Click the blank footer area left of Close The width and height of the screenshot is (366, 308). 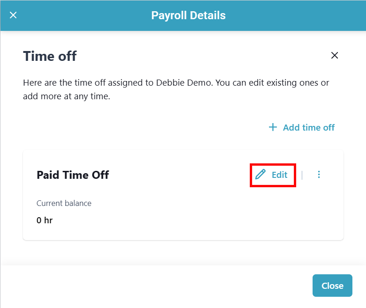point(155,286)
